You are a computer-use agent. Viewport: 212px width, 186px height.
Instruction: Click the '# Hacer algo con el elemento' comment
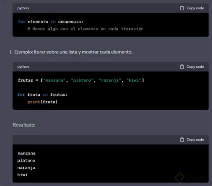85,29
